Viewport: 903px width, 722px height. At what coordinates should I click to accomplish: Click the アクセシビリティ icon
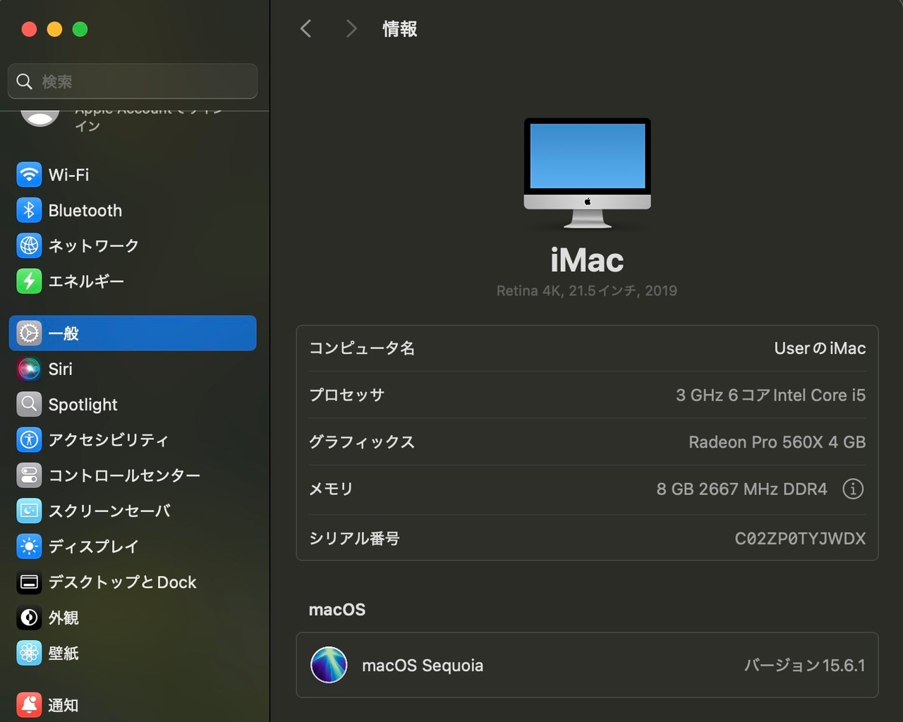(29, 440)
